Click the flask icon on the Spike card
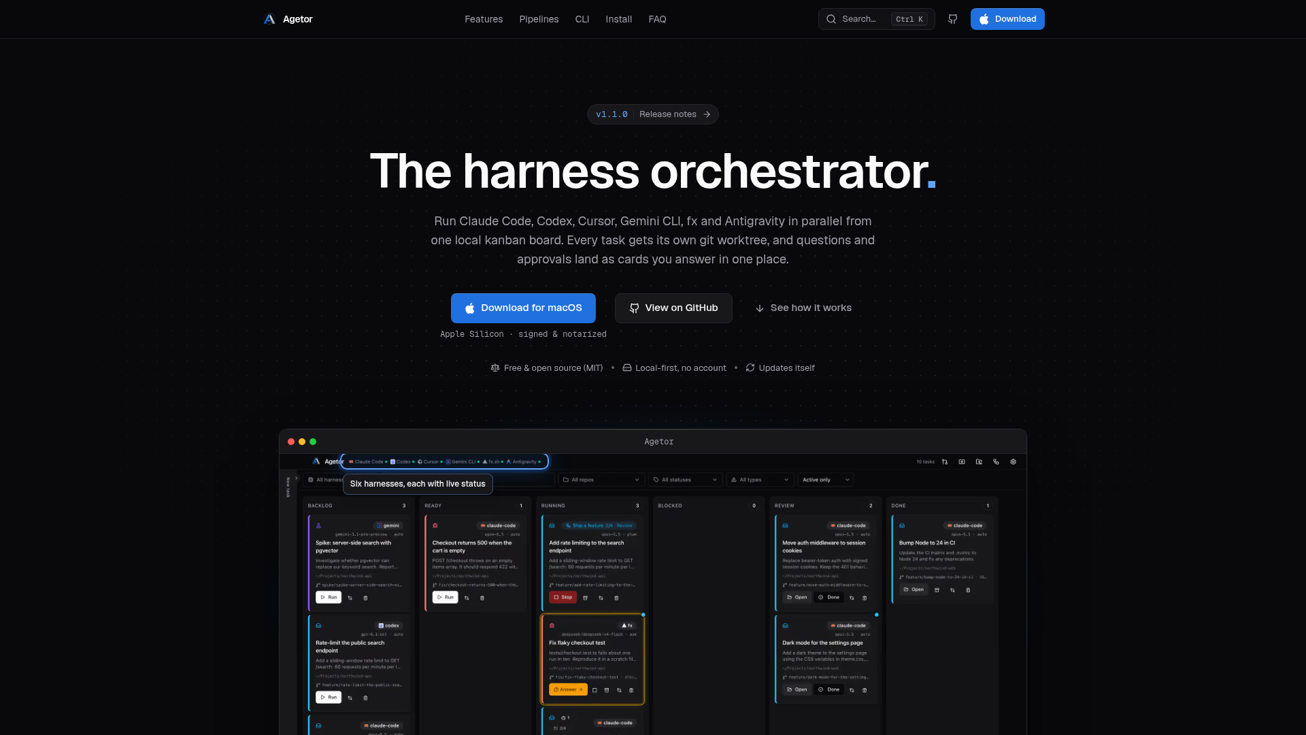 click(318, 525)
